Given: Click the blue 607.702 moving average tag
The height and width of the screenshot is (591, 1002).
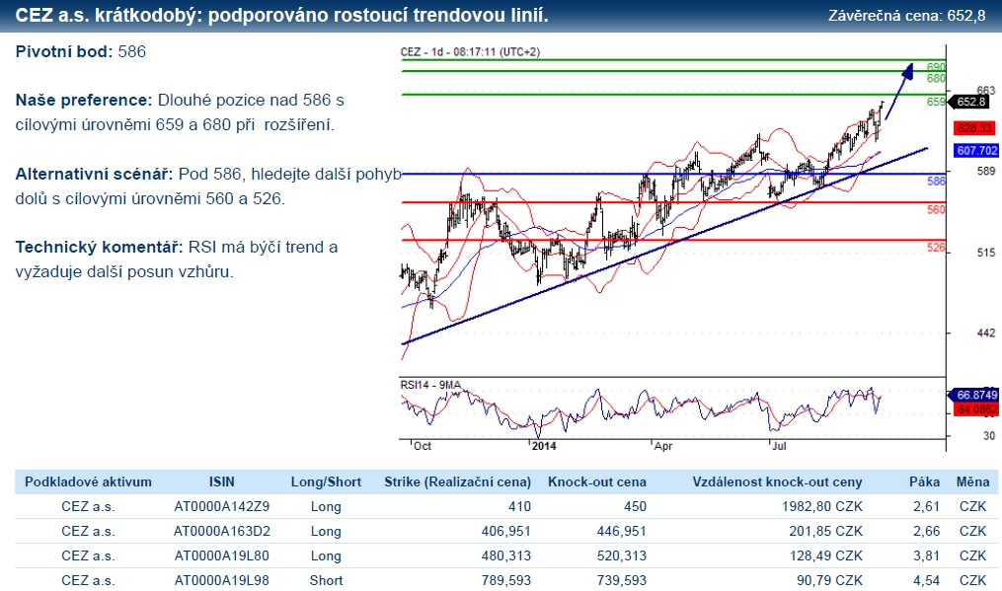Looking at the screenshot, I should (x=975, y=151).
